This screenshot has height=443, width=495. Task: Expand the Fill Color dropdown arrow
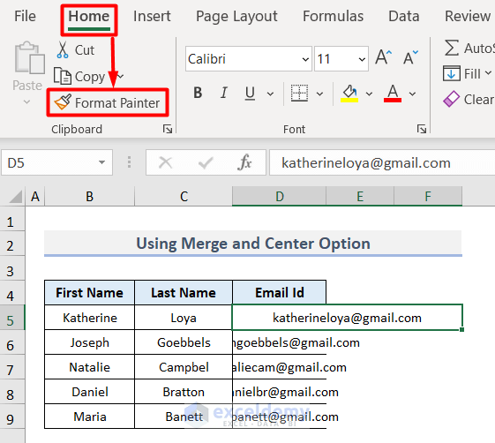(x=369, y=94)
